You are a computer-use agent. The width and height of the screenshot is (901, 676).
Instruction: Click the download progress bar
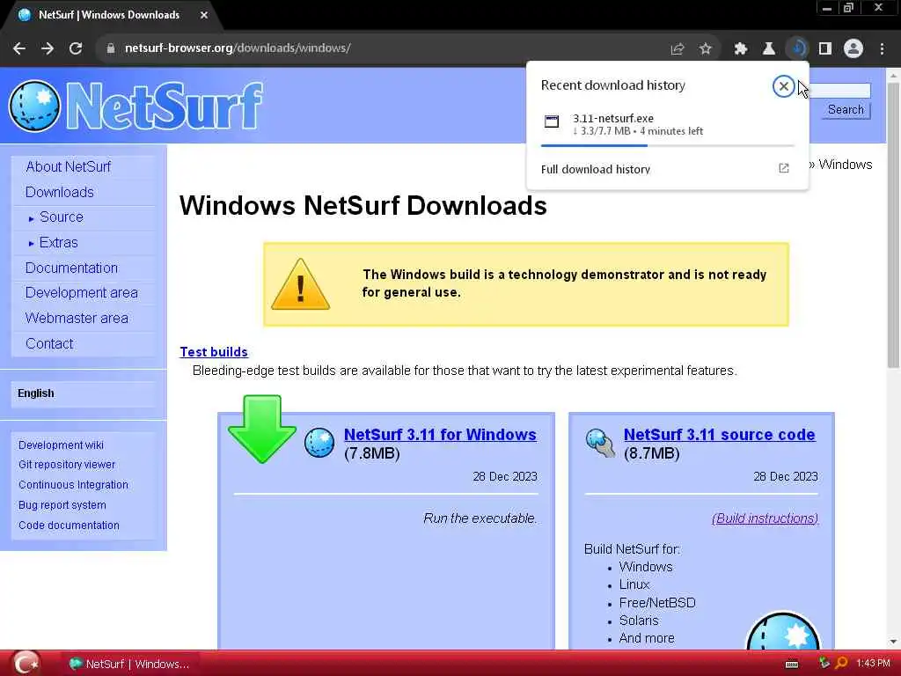tap(667, 146)
